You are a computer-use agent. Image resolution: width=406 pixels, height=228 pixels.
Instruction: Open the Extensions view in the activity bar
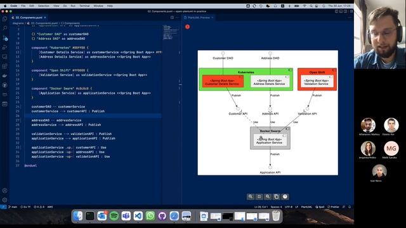point(4,66)
